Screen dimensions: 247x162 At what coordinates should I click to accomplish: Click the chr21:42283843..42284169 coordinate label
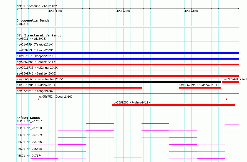[37, 6]
